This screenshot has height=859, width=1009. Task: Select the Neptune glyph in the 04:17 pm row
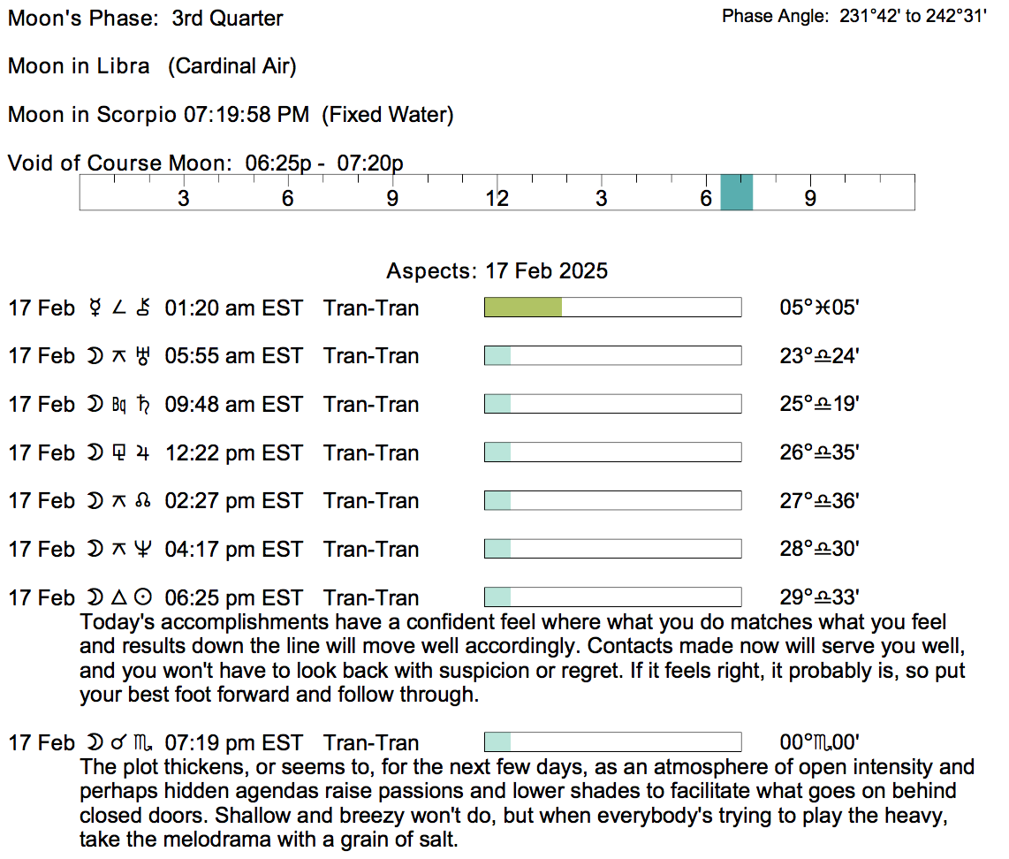coord(145,550)
